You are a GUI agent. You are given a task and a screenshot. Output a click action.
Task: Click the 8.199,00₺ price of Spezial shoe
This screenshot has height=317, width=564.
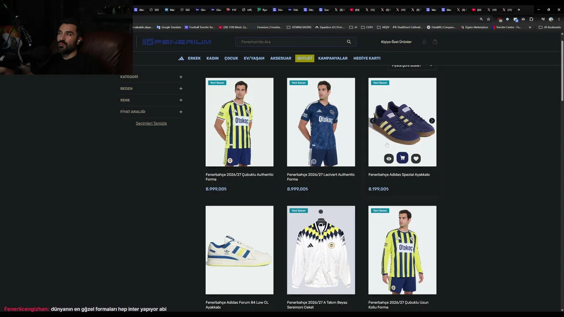tap(378, 189)
